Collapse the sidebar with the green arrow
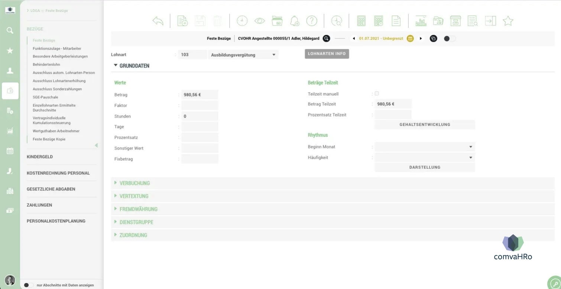 pos(96,145)
